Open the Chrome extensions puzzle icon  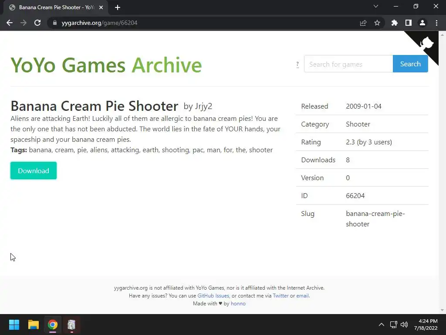pyautogui.click(x=395, y=23)
